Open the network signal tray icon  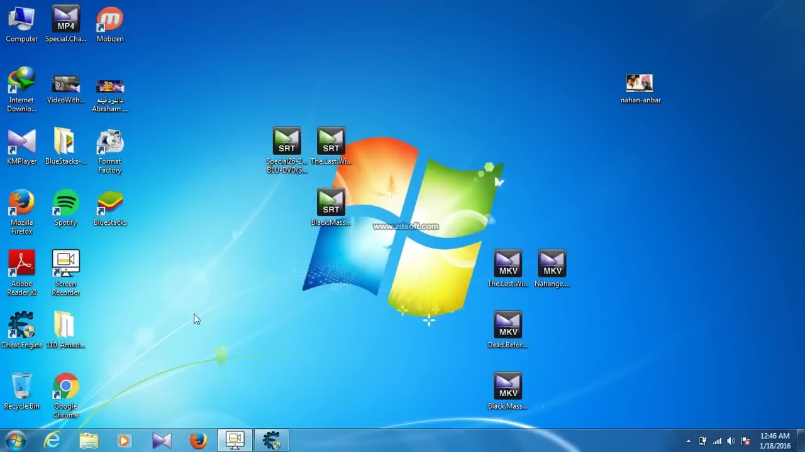[x=717, y=441]
